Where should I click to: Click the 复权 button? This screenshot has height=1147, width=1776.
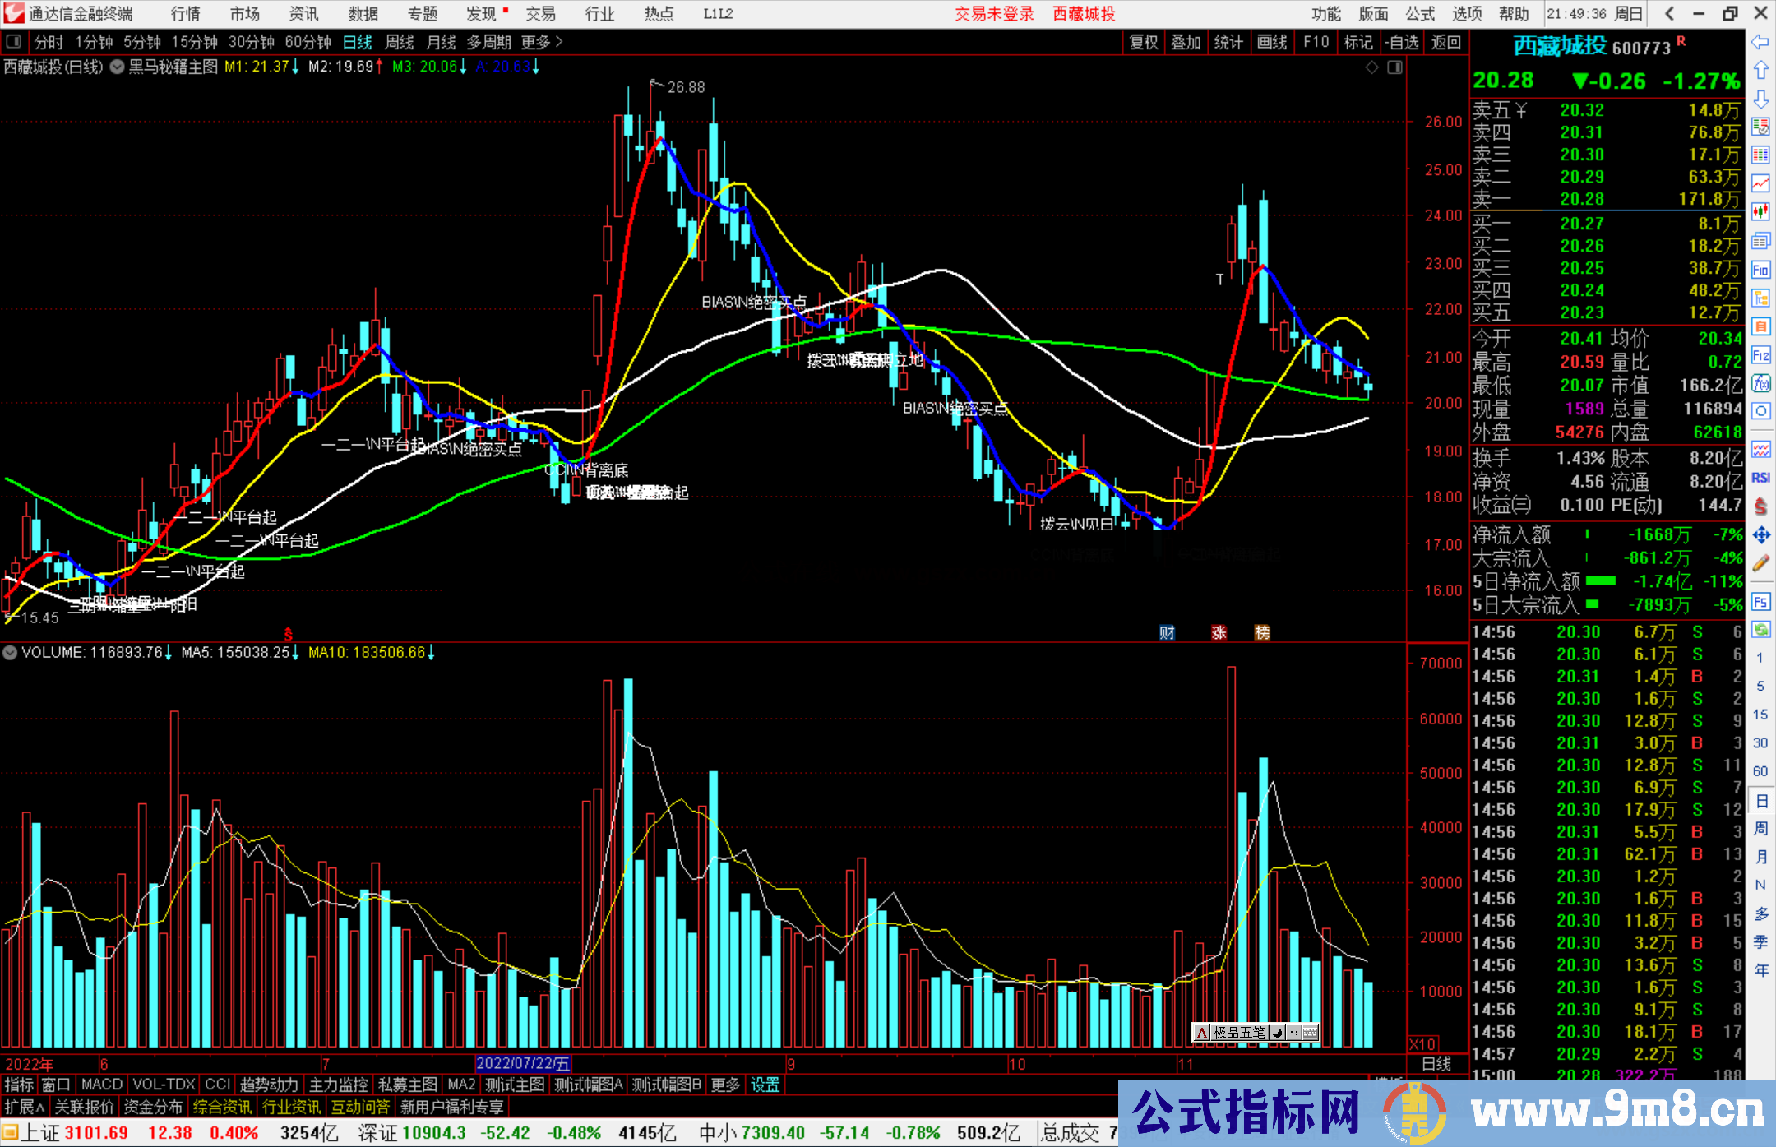pos(1143,42)
